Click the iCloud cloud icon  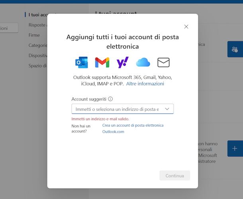tap(143, 62)
